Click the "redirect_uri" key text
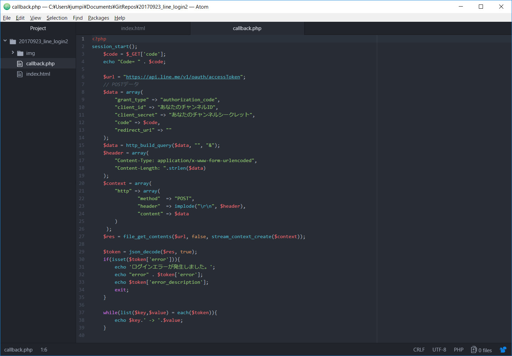The image size is (512, 356). tap(135, 130)
